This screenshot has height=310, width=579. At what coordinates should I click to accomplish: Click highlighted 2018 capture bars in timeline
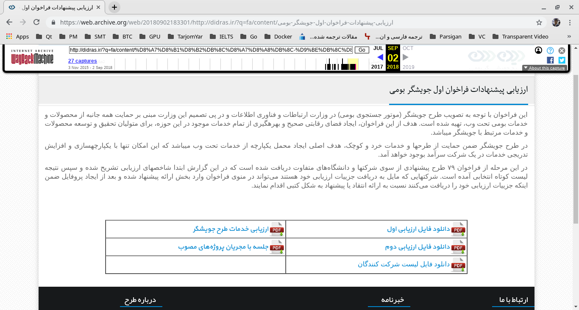point(353,64)
